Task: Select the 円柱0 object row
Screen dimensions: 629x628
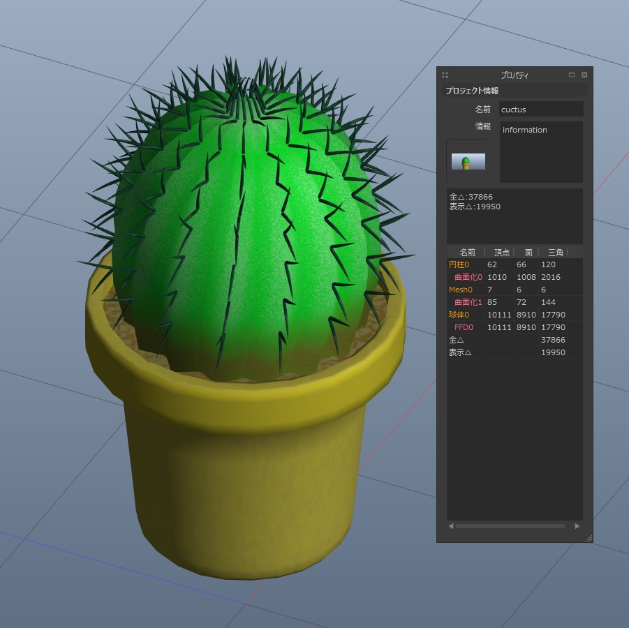Action: tap(459, 264)
